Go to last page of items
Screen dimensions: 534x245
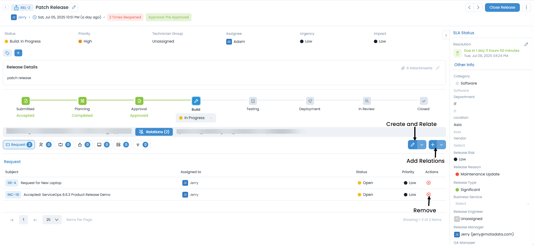tap(35, 220)
